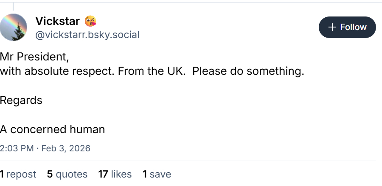
Task: Click the plus icon on the Follow button
Action: [332, 27]
